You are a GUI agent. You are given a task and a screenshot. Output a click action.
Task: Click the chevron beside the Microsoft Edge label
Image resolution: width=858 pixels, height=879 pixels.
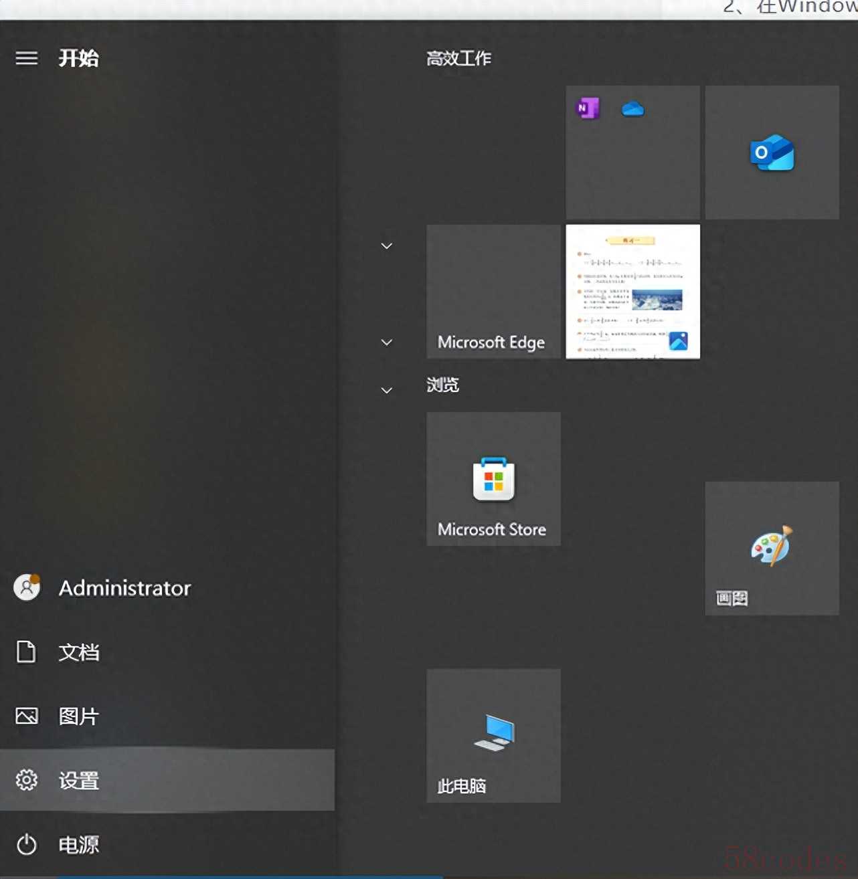click(x=387, y=342)
